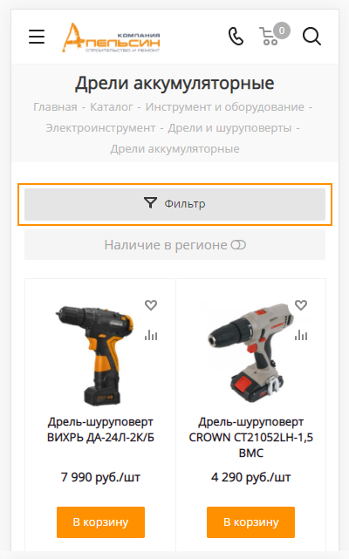The height and width of the screenshot is (559, 349).
Task: Compare the ВИХРЬ drill via chart icon
Action: [x=151, y=335]
